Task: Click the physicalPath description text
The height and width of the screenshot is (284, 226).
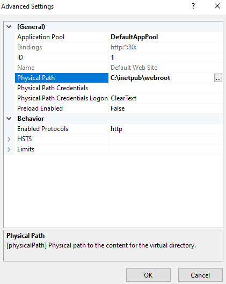Action: tap(101, 245)
